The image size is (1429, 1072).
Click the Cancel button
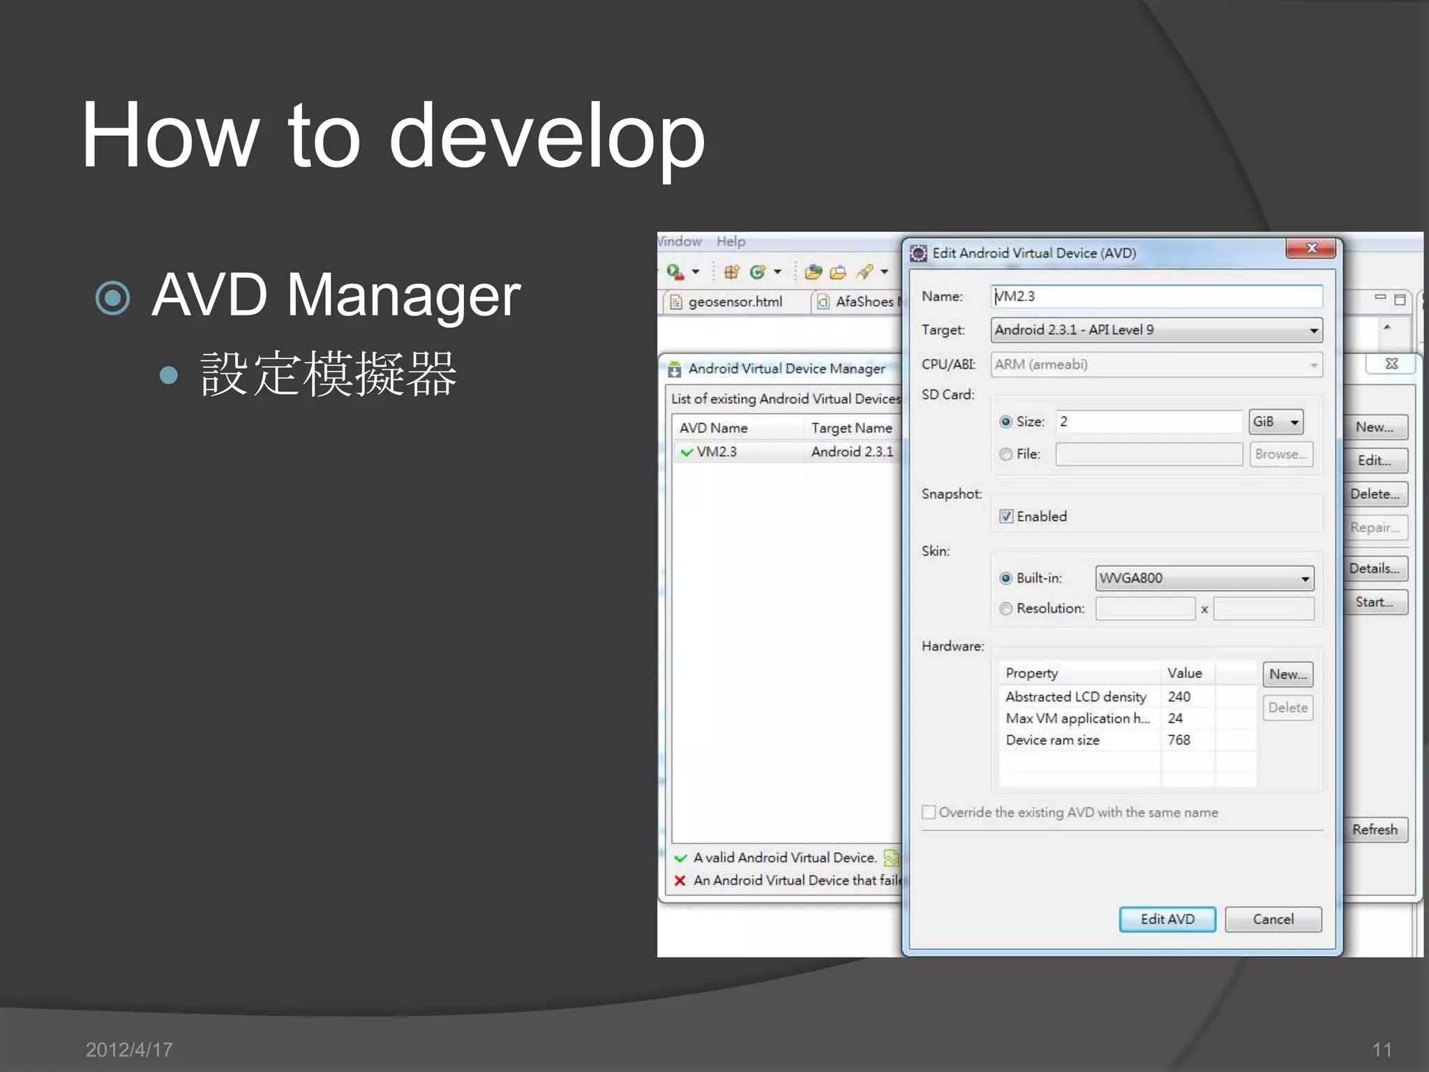pos(1273,919)
